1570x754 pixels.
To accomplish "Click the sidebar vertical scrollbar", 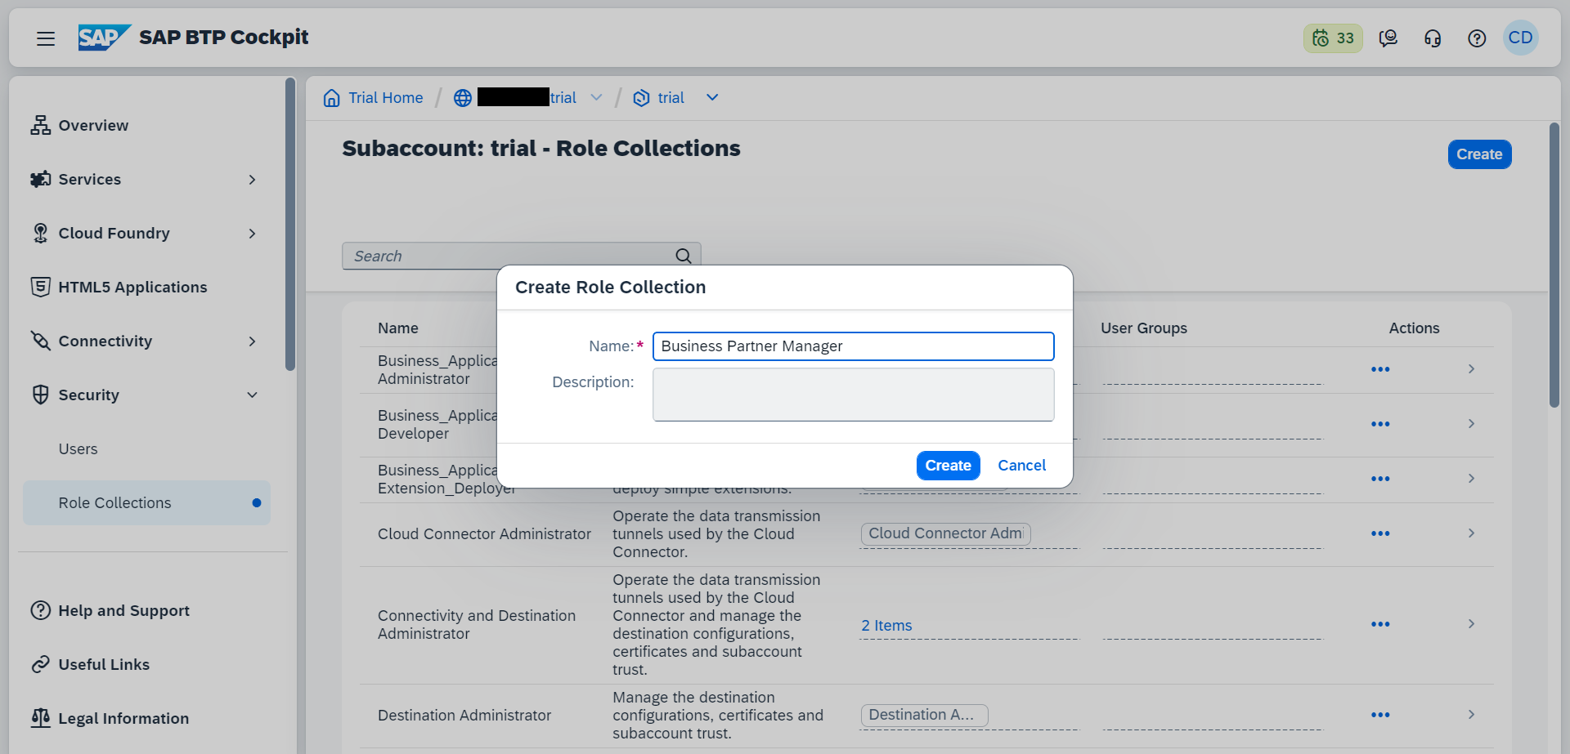I will 290,224.
